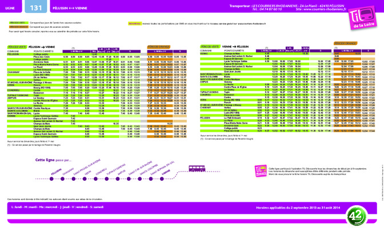Click the green PÉRIODE VERTE legend swatch

pyautogui.click(x=19, y=23)
